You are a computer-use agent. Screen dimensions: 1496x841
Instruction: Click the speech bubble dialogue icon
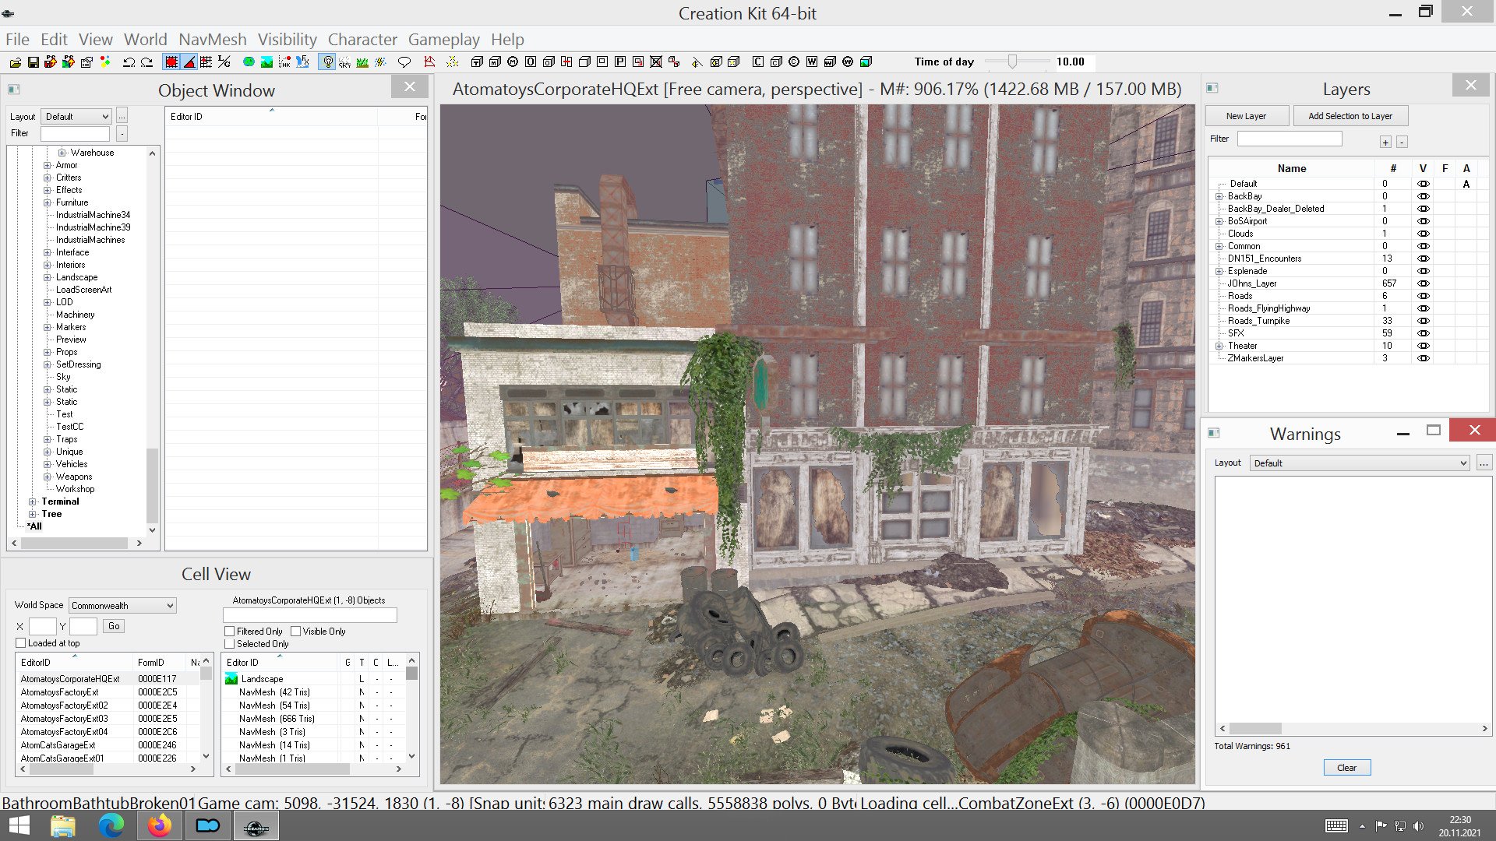point(404,62)
